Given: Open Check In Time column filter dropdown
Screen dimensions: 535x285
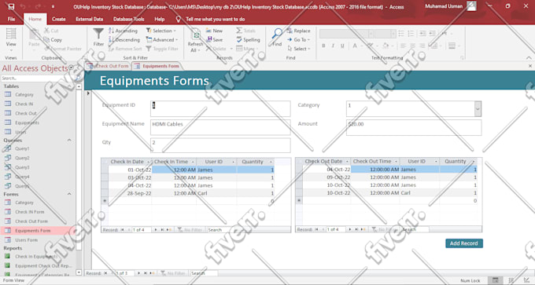Looking at the screenshot, I should pyautogui.click(x=193, y=162).
